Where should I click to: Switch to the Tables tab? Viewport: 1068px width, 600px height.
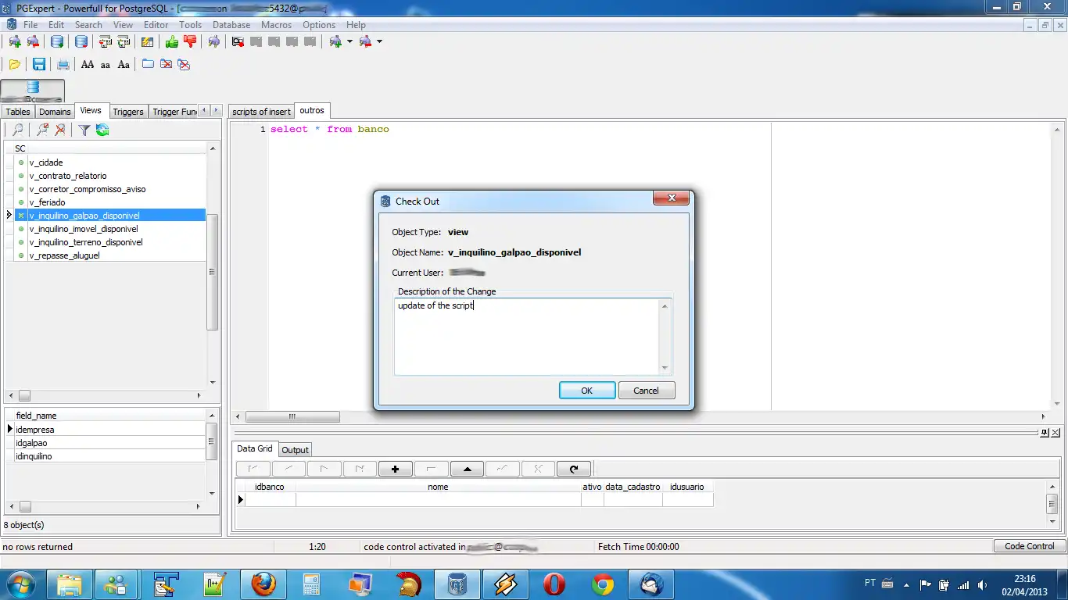(18, 112)
